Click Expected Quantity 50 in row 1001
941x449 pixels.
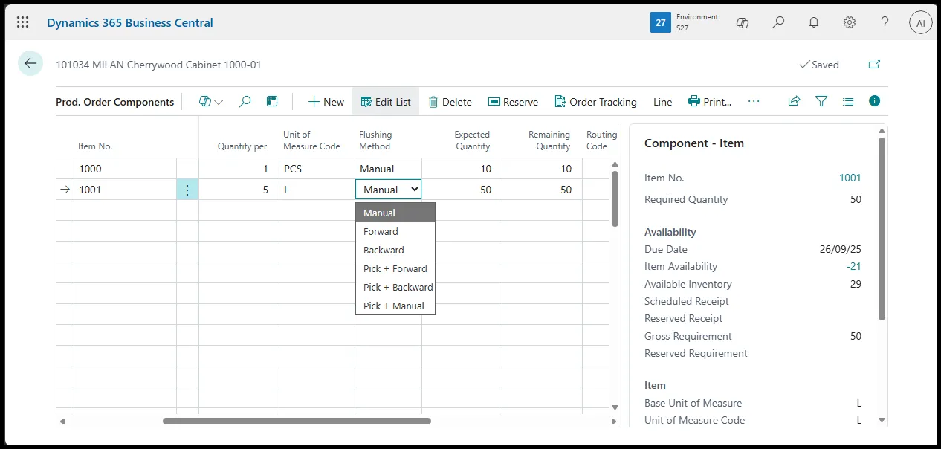[x=462, y=190]
